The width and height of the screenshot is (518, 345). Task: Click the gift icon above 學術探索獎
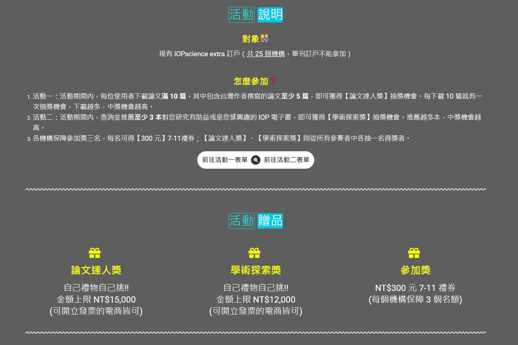coord(254,253)
